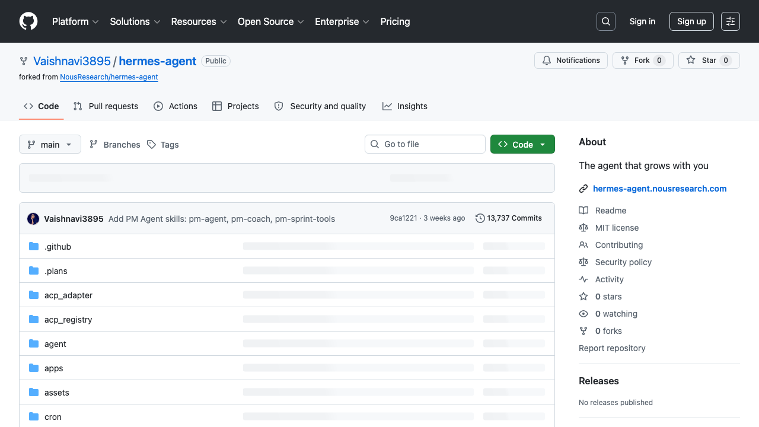Click the link icon beside hermes-agent.nousresearch.com
Screen dimensions: 759x427
583,189
